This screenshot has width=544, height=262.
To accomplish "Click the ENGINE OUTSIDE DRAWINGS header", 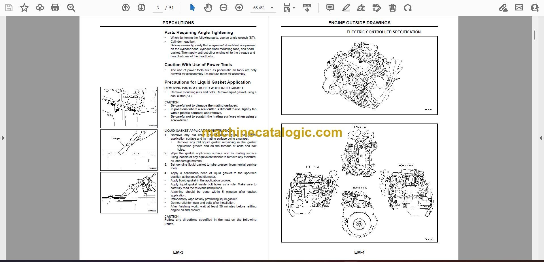I will click(x=359, y=23).
